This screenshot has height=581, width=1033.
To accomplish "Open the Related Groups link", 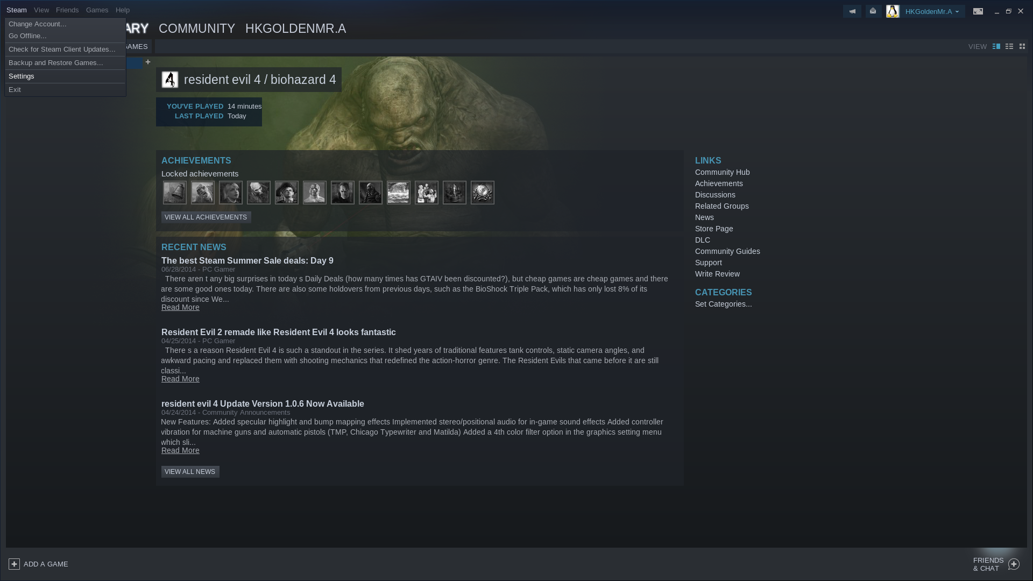I will click(x=721, y=206).
